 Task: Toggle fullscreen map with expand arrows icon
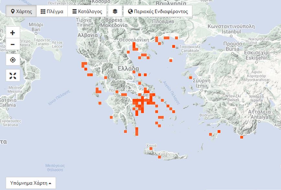coord(13,76)
